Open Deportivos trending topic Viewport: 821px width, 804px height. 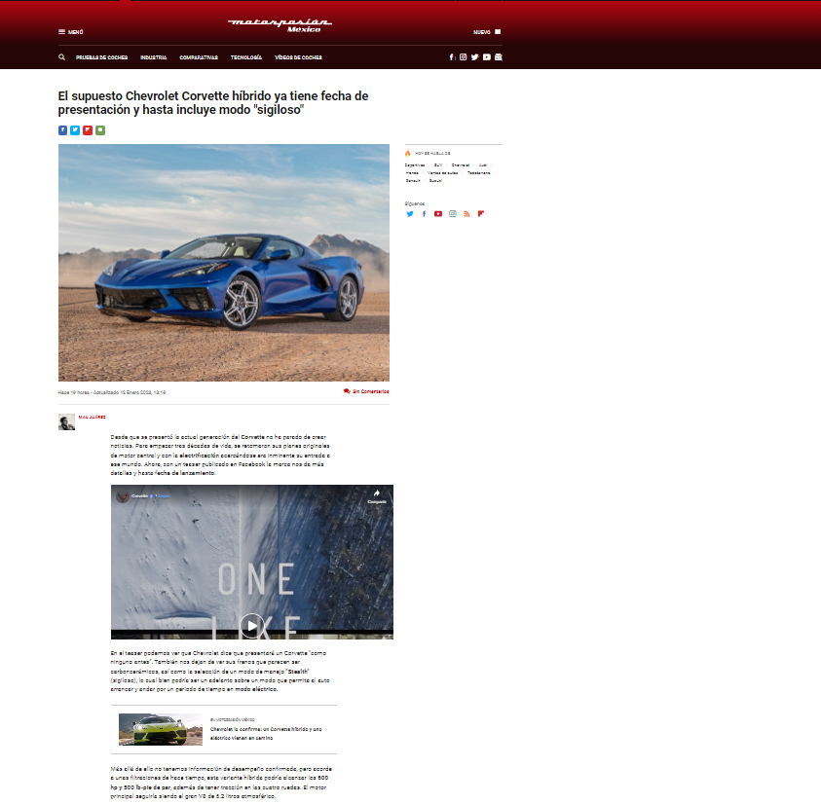click(414, 165)
